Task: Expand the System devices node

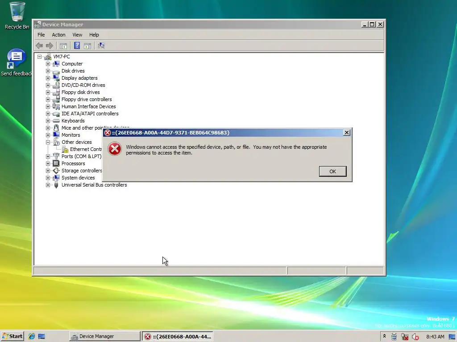Action: [48, 178]
